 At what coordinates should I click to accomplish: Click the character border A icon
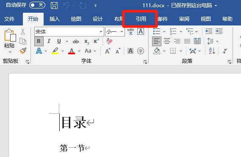141,31
